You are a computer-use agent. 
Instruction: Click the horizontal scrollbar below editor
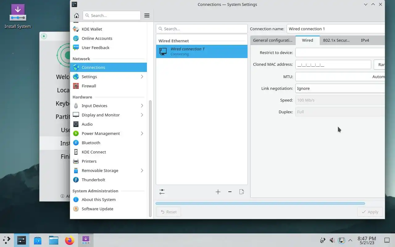coord(260,203)
